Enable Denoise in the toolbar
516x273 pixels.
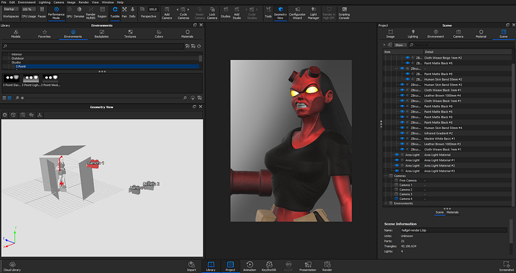pos(79,13)
